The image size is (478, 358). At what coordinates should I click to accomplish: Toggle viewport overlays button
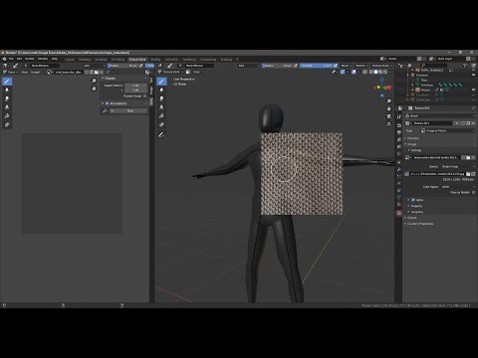point(354,72)
